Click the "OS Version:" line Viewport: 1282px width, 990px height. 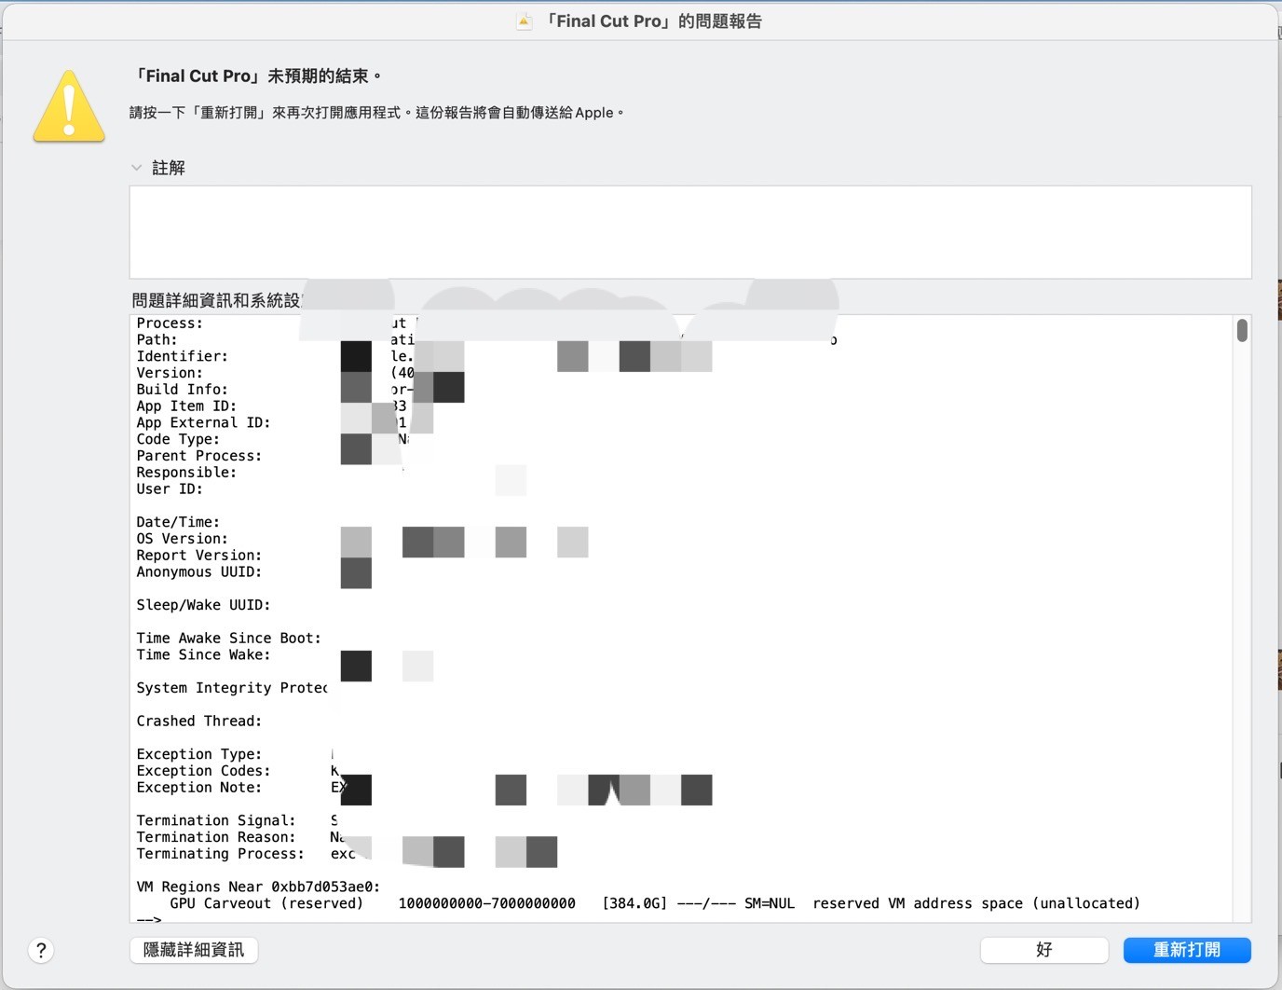pos(182,539)
